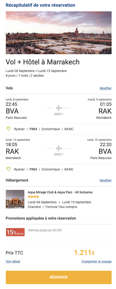Click the 1.211€ total price
This screenshot has width=116, height=289.
click(x=84, y=253)
